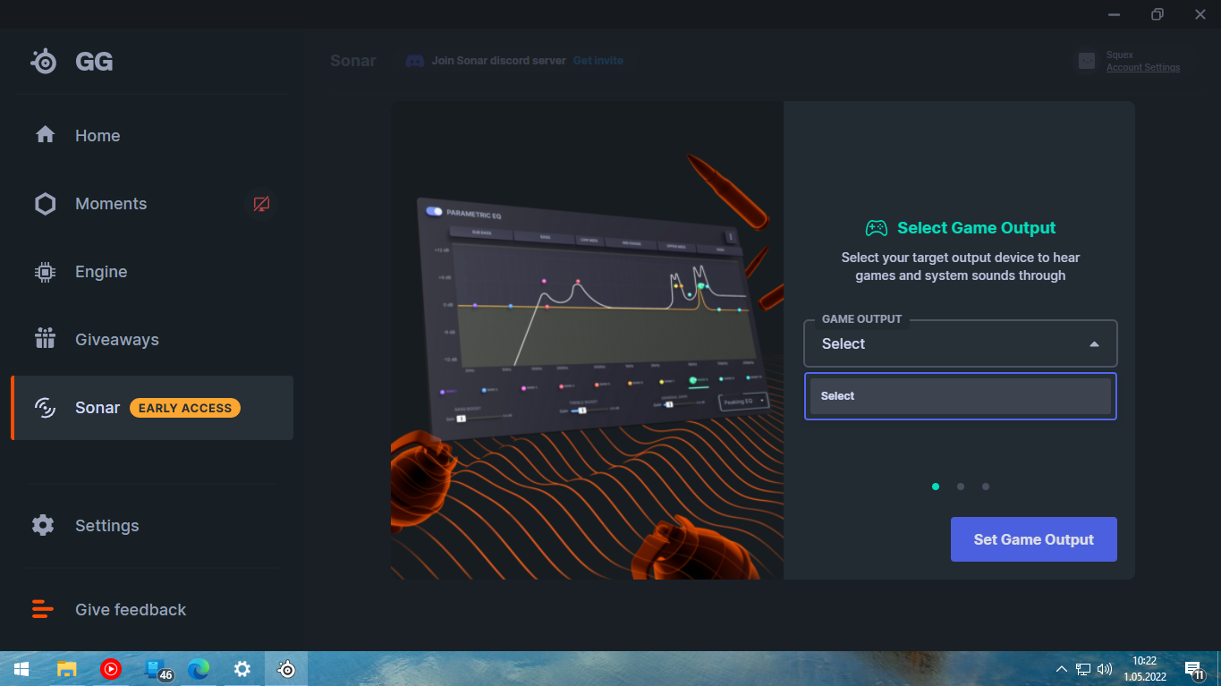Click the SteelSeries GG logo

72,62
